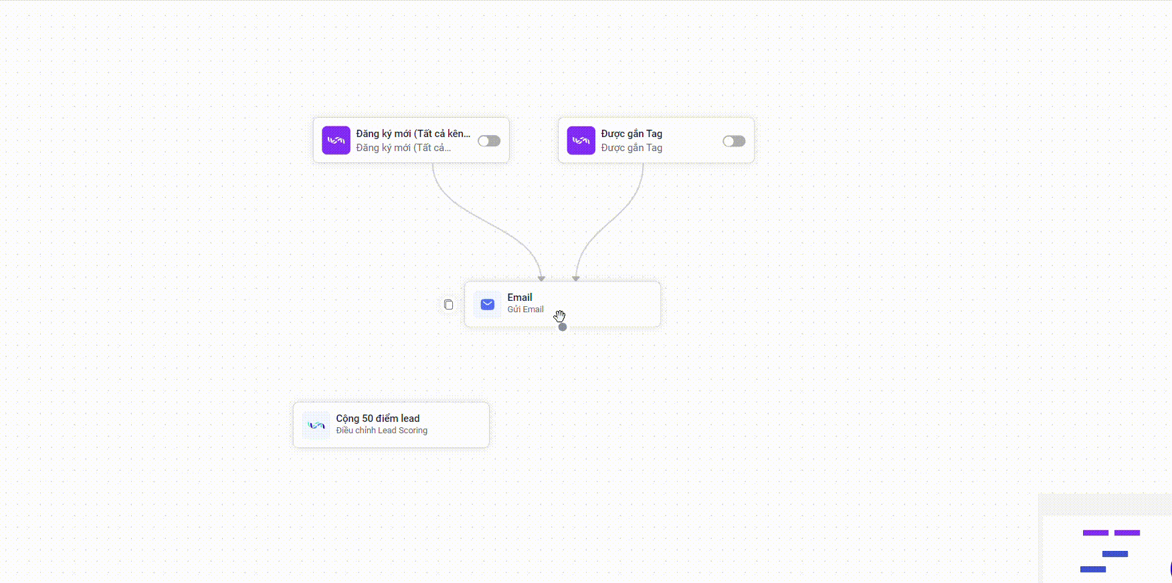Click the Lead Scoring node's wave icon
This screenshot has height=583, width=1172.
tap(316, 425)
